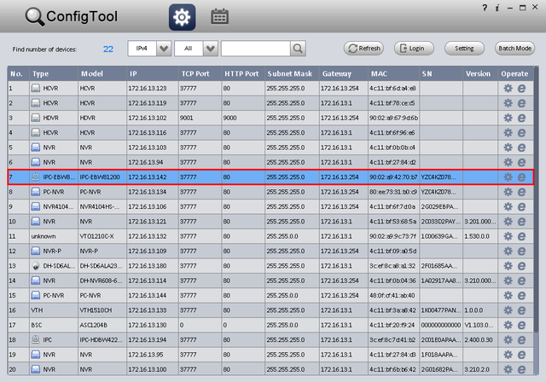Open the Setting button
This screenshot has width=546, height=382.
464,49
